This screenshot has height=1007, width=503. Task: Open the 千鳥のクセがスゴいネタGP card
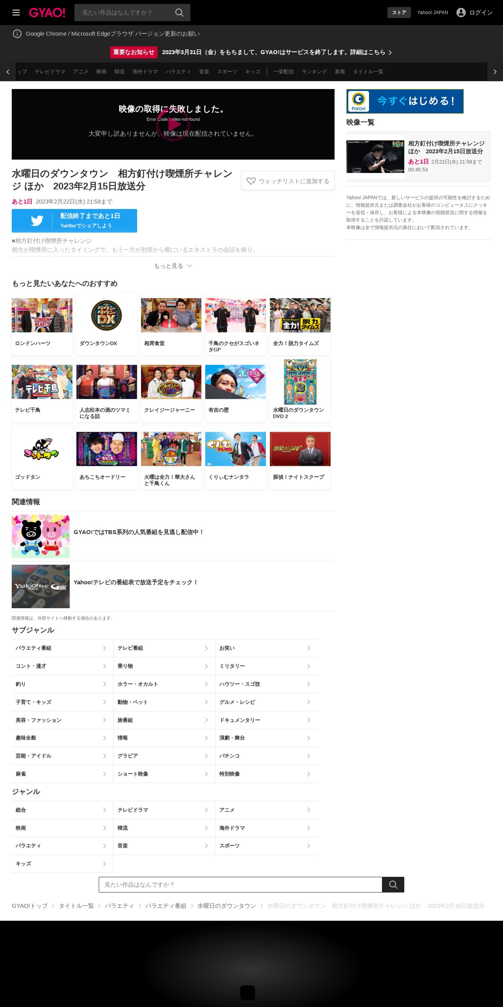(235, 324)
